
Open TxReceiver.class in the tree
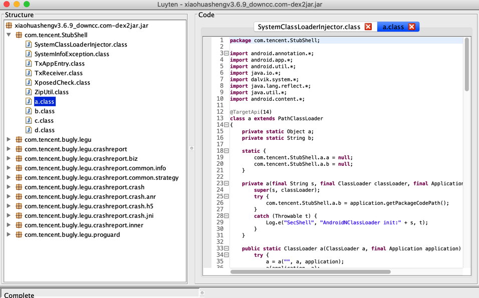(x=58, y=73)
